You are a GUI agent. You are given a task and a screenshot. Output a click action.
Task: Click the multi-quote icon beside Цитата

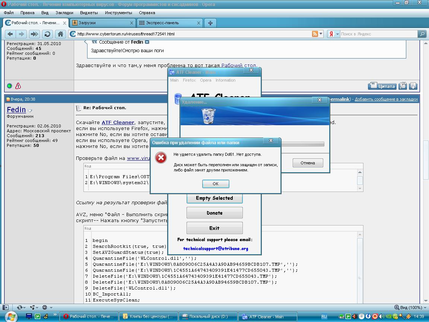tap(403, 86)
